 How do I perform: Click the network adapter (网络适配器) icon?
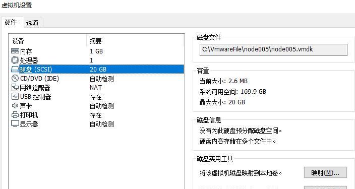[15, 87]
